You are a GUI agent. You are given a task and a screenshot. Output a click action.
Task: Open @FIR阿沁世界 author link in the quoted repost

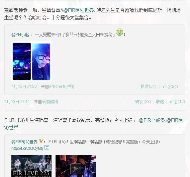pyautogui.click(x=25, y=142)
